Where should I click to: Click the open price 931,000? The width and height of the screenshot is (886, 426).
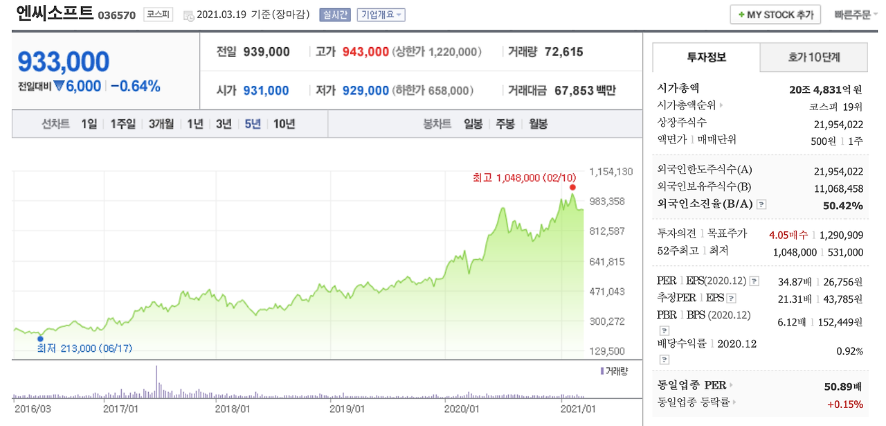(x=266, y=91)
